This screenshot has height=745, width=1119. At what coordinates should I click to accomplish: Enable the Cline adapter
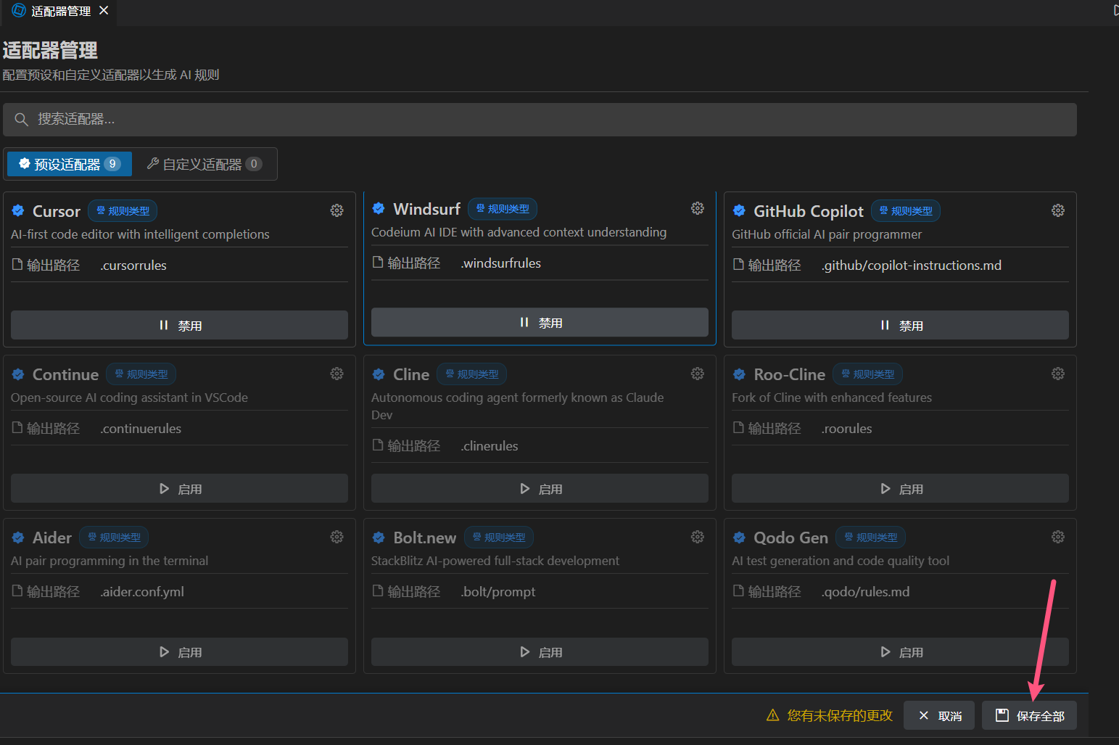[540, 489]
